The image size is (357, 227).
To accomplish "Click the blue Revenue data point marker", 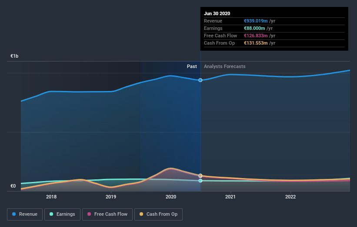I will [200, 80].
